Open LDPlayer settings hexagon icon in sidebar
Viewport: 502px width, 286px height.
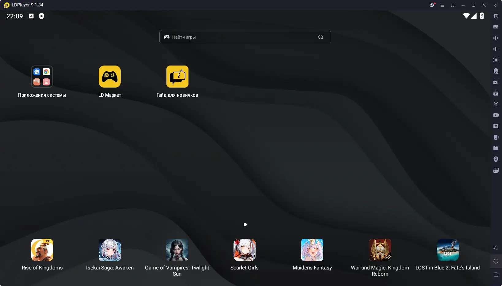(496, 16)
